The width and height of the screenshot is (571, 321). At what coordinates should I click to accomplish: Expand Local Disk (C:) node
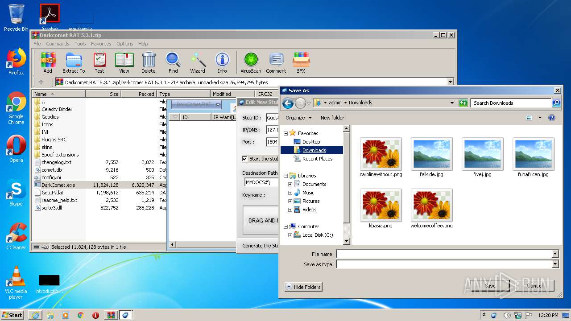[x=290, y=235]
